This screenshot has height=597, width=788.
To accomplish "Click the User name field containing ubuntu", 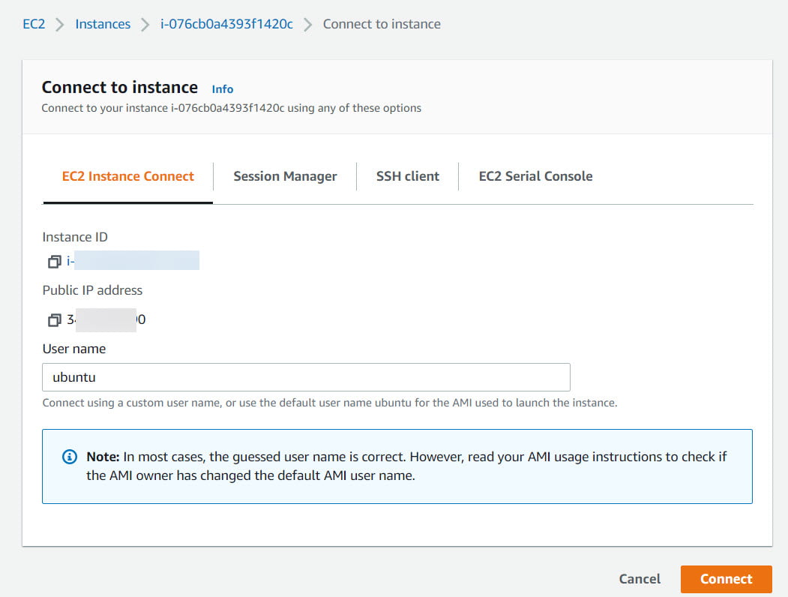I will [x=306, y=377].
